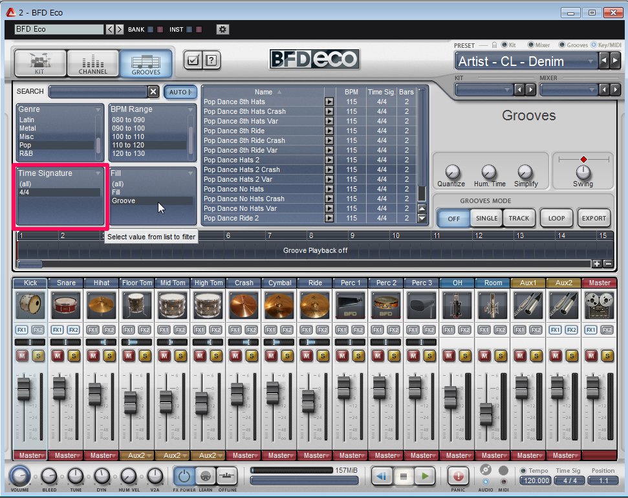Preview Pop Dance No Hats groove
This screenshot has height=498, width=628.
click(329, 189)
